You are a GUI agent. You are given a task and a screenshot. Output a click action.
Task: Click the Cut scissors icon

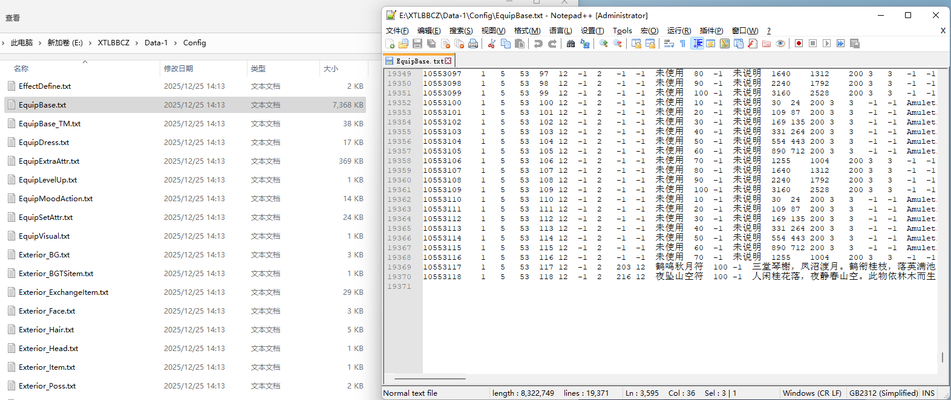coord(492,44)
